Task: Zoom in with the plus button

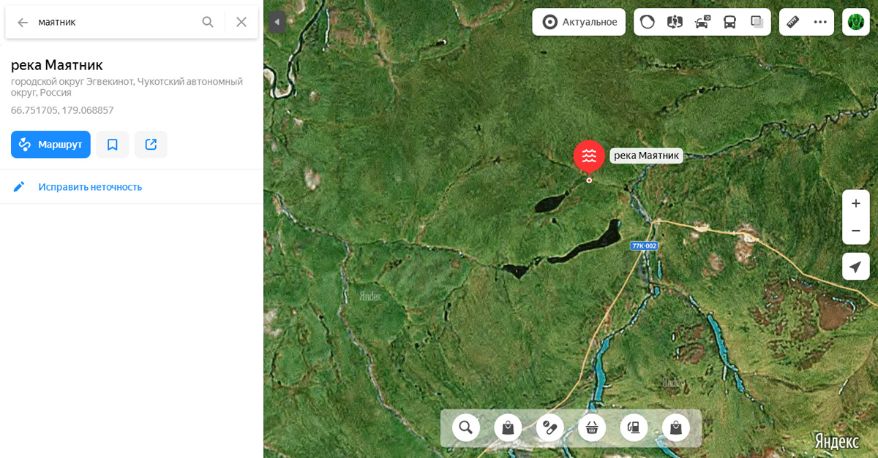Action: 855,204
